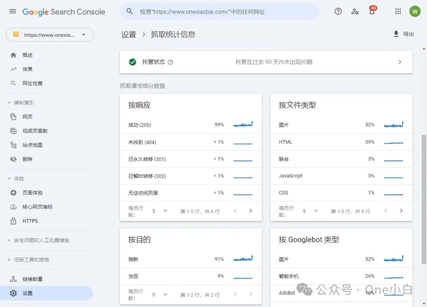Click 导出 export button

pos(404,34)
